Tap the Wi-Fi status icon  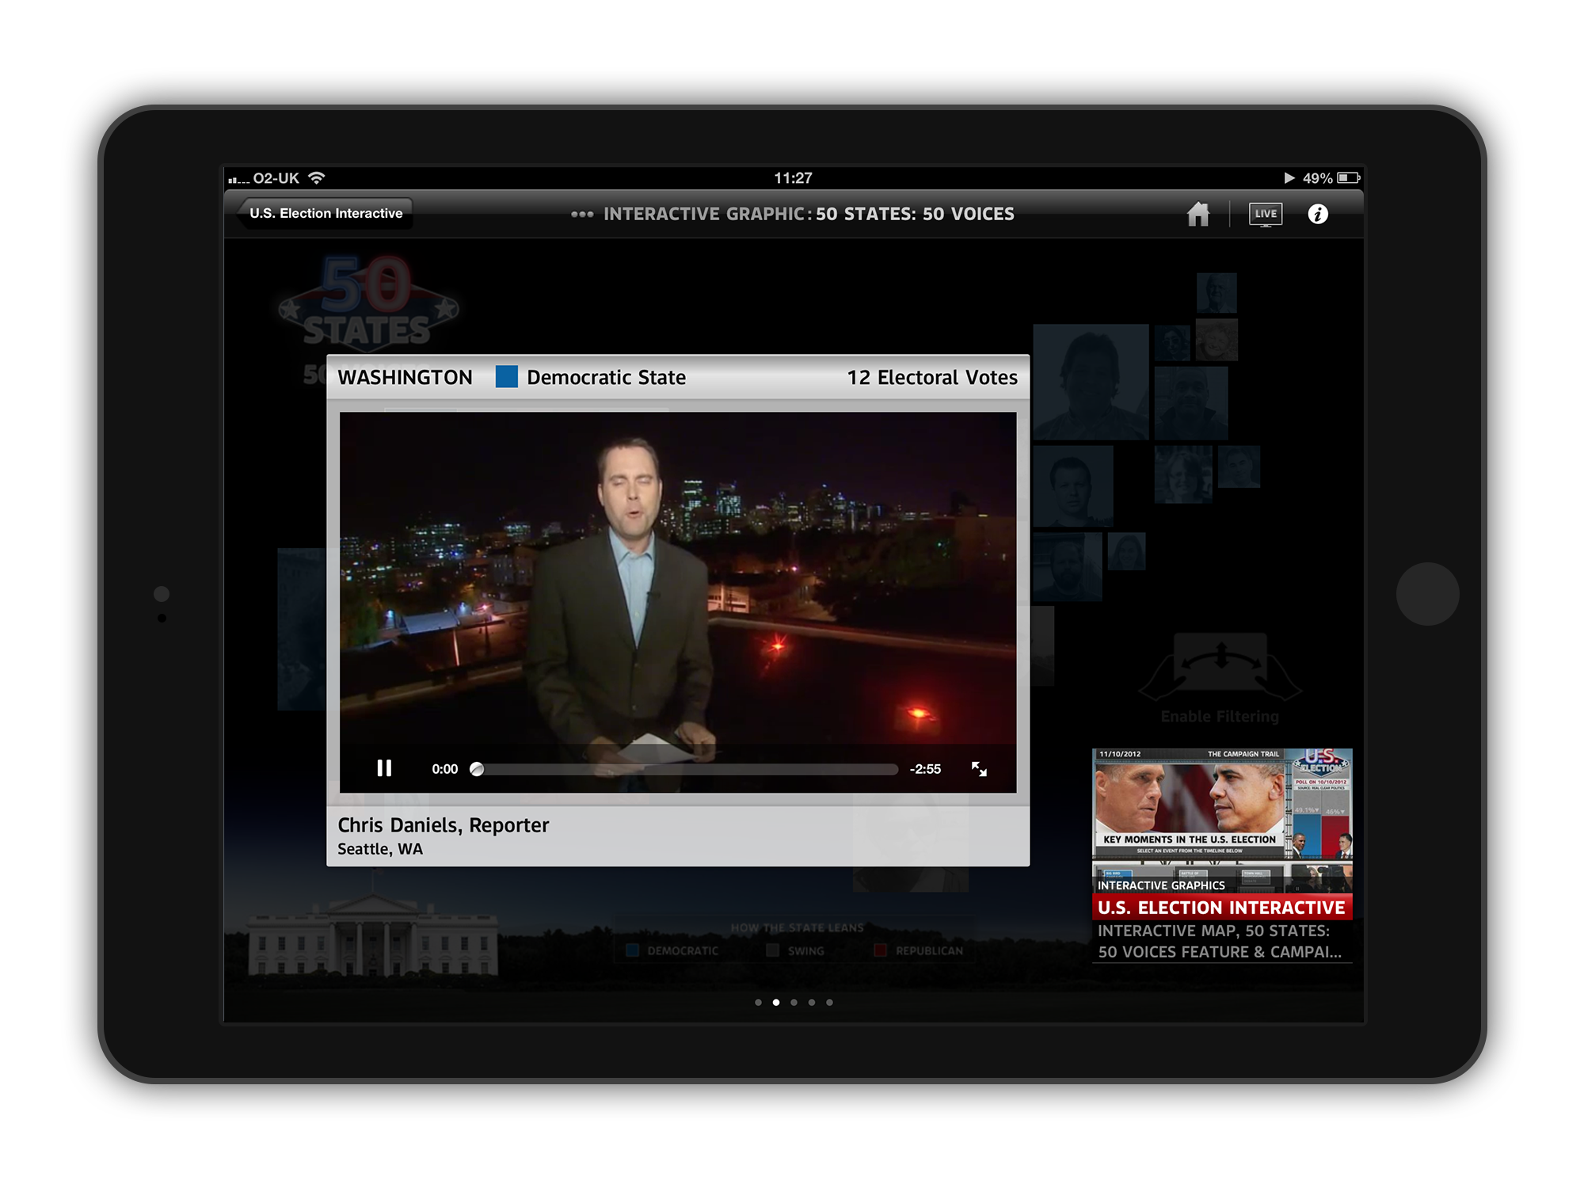(x=316, y=178)
